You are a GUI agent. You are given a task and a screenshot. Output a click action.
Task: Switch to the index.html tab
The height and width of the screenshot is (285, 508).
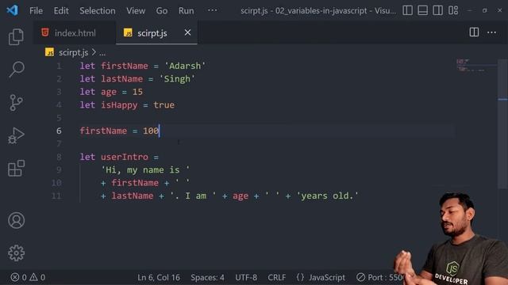(75, 32)
